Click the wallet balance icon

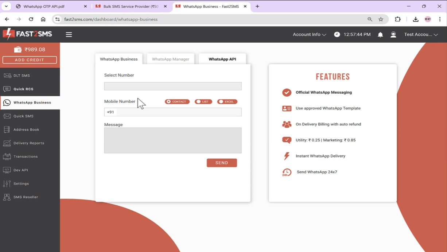click(18, 50)
